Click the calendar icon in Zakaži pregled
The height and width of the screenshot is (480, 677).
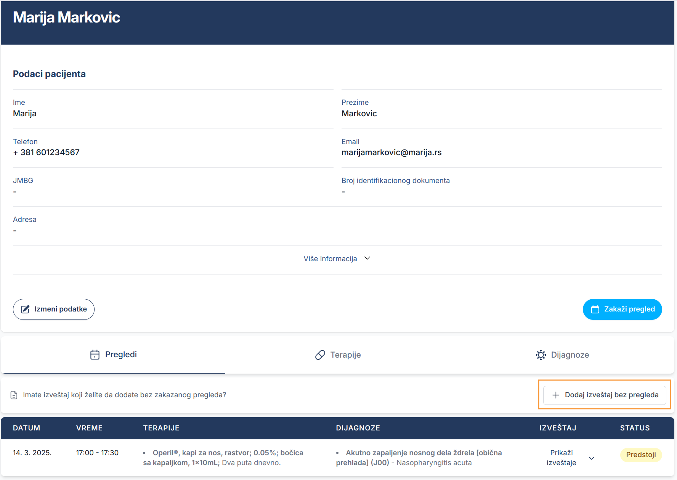[x=595, y=309]
